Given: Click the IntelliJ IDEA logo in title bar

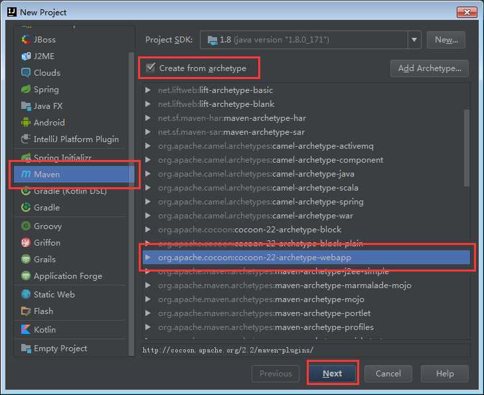Looking at the screenshot, I should pos(12,12).
